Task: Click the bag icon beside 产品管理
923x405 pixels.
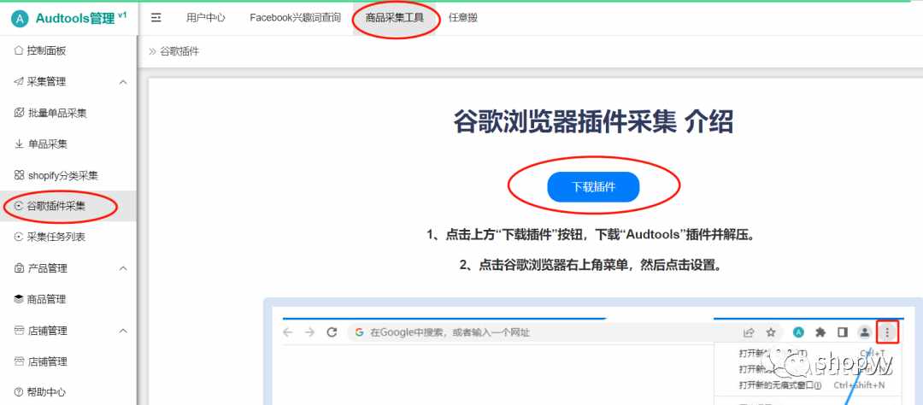Action: pos(19,267)
